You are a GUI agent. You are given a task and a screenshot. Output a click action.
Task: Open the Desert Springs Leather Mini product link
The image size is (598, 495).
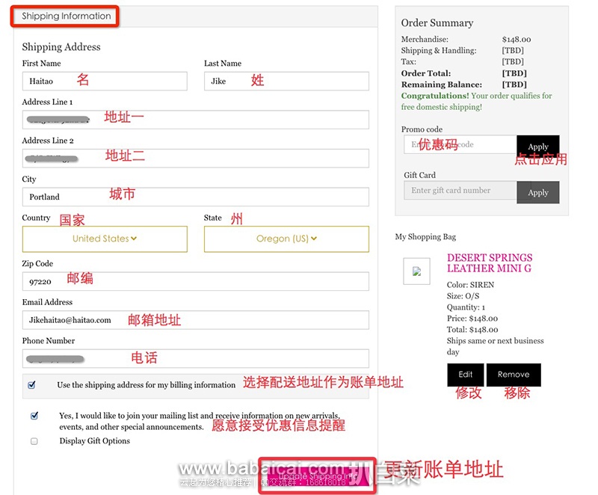click(x=489, y=262)
